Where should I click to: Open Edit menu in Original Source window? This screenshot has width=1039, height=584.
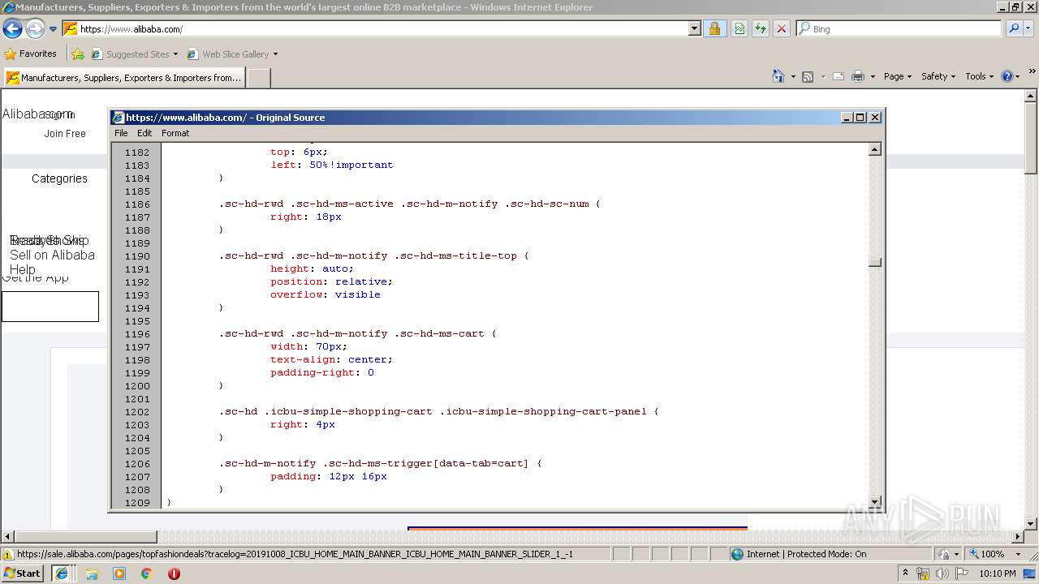[144, 133]
